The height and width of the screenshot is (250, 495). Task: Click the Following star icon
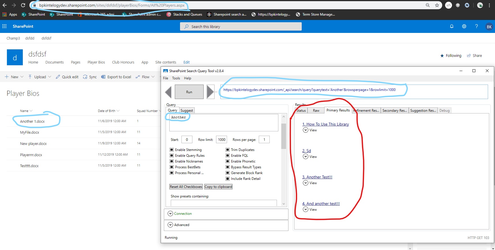tap(442, 56)
